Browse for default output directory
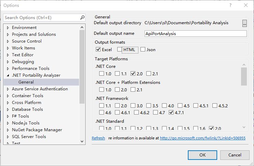Screen dimensions: 254x166 244,23
